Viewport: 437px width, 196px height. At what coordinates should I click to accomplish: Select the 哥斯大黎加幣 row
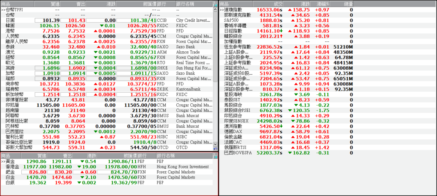coord(106,147)
